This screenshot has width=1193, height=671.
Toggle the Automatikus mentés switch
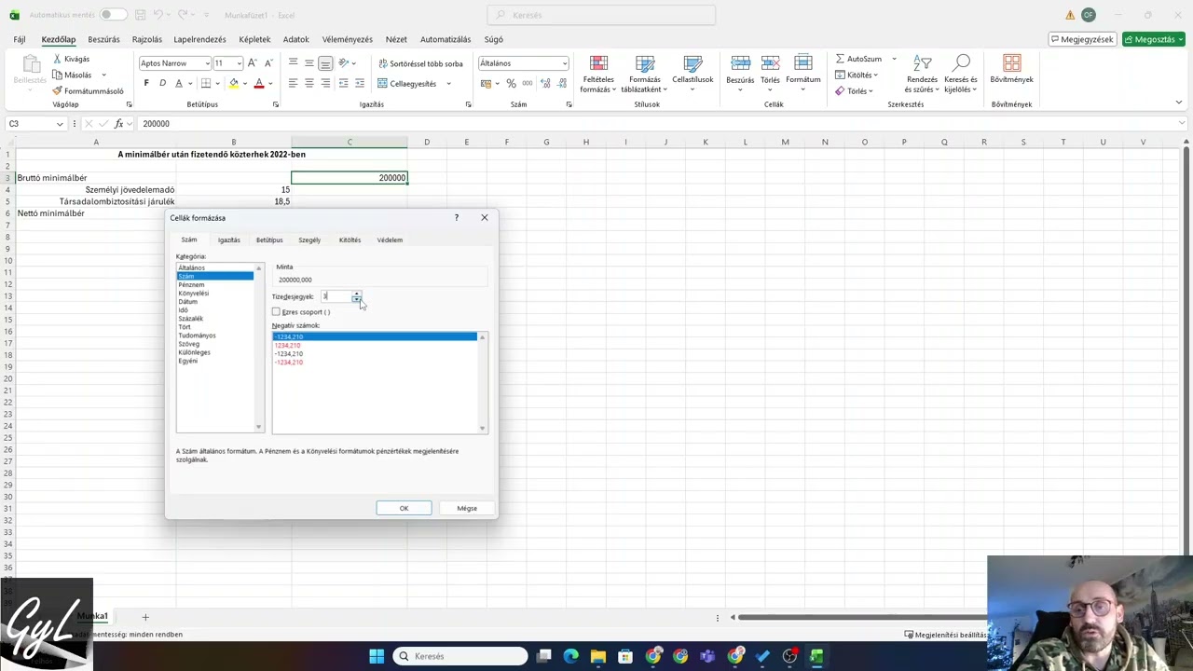[x=113, y=15]
